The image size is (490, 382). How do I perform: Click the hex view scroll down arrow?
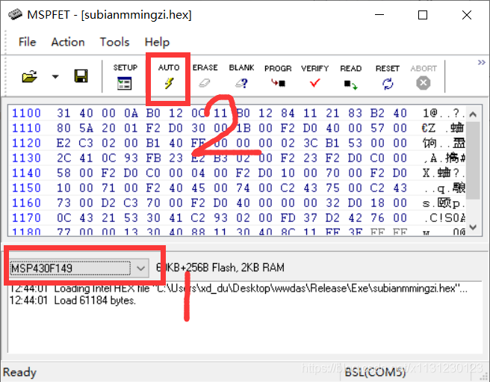point(473,227)
